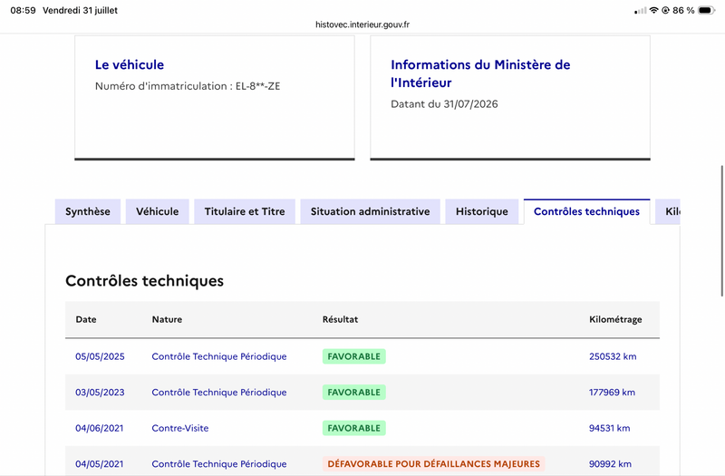Click the FAVORABLE badge in the 03/05/2023 row

(x=354, y=393)
